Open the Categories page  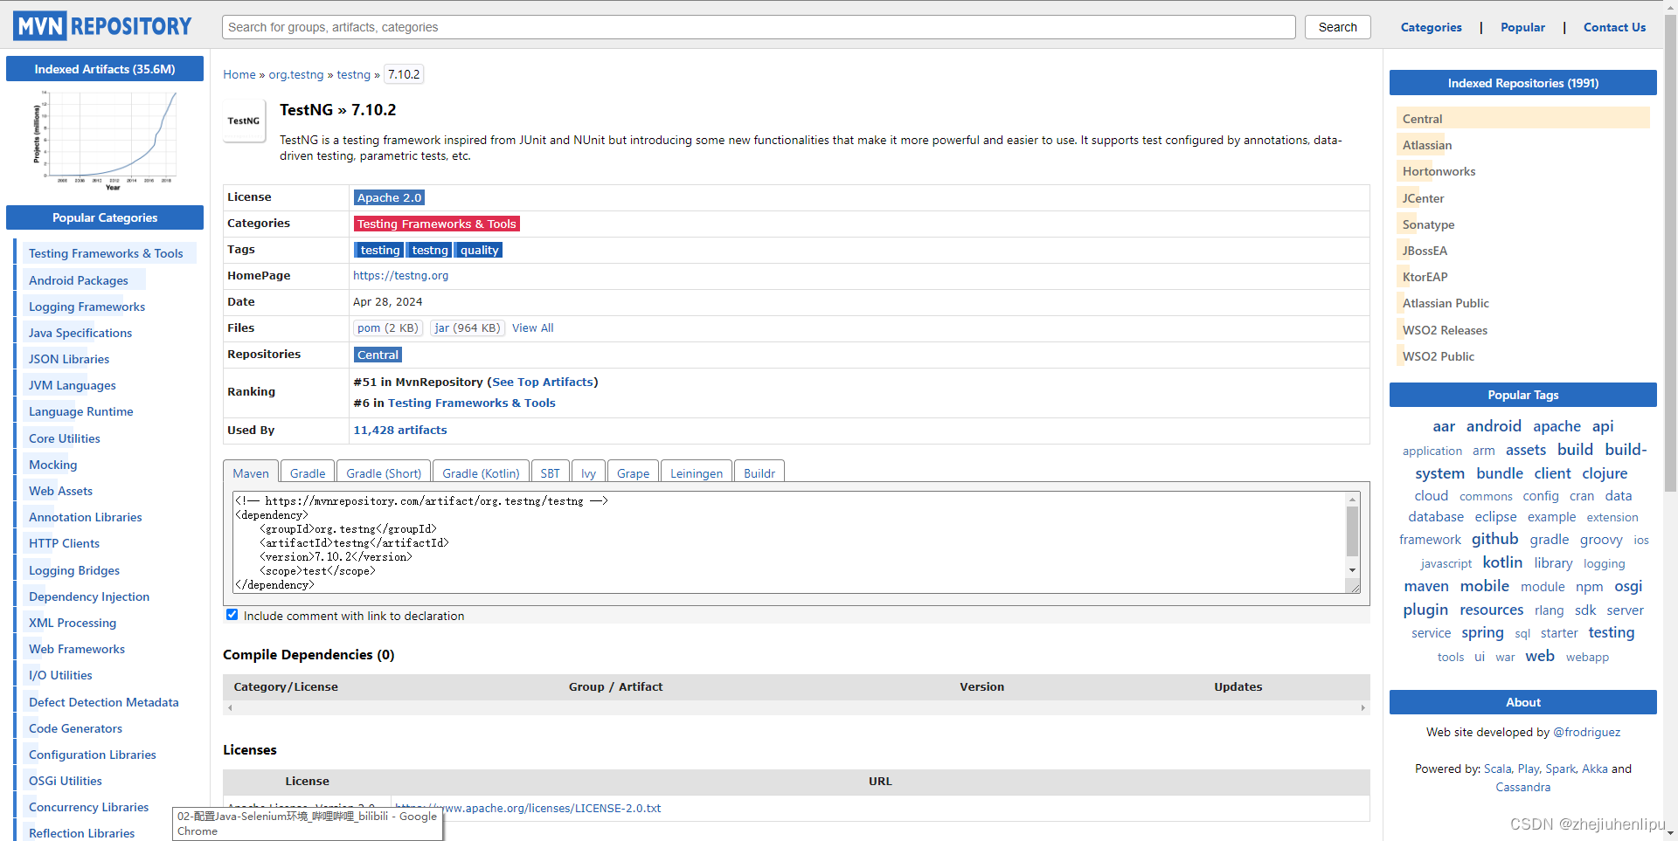(1431, 27)
